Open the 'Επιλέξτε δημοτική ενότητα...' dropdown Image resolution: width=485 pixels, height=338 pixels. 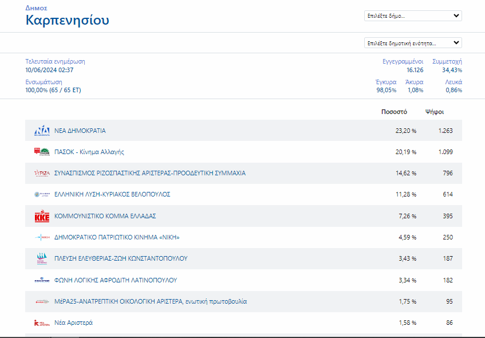click(413, 43)
